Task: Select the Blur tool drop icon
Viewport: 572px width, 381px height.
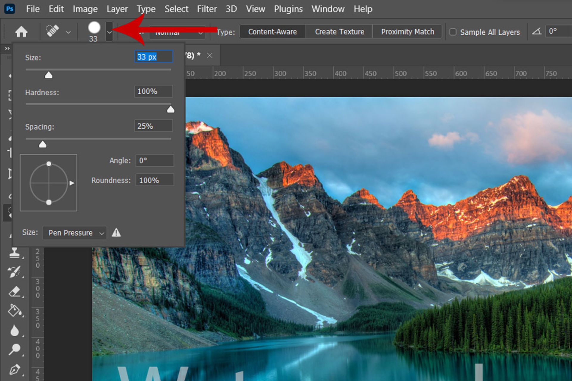Action: [x=14, y=330]
